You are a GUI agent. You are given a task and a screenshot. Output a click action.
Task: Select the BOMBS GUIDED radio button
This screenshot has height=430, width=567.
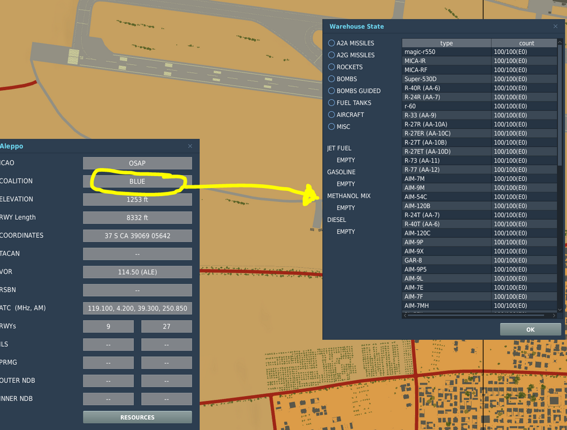pyautogui.click(x=331, y=91)
